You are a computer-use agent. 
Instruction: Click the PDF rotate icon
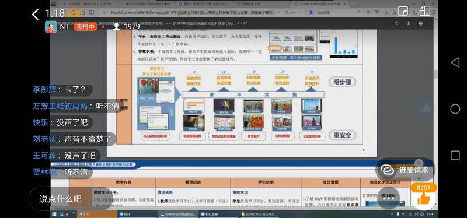point(396,23)
